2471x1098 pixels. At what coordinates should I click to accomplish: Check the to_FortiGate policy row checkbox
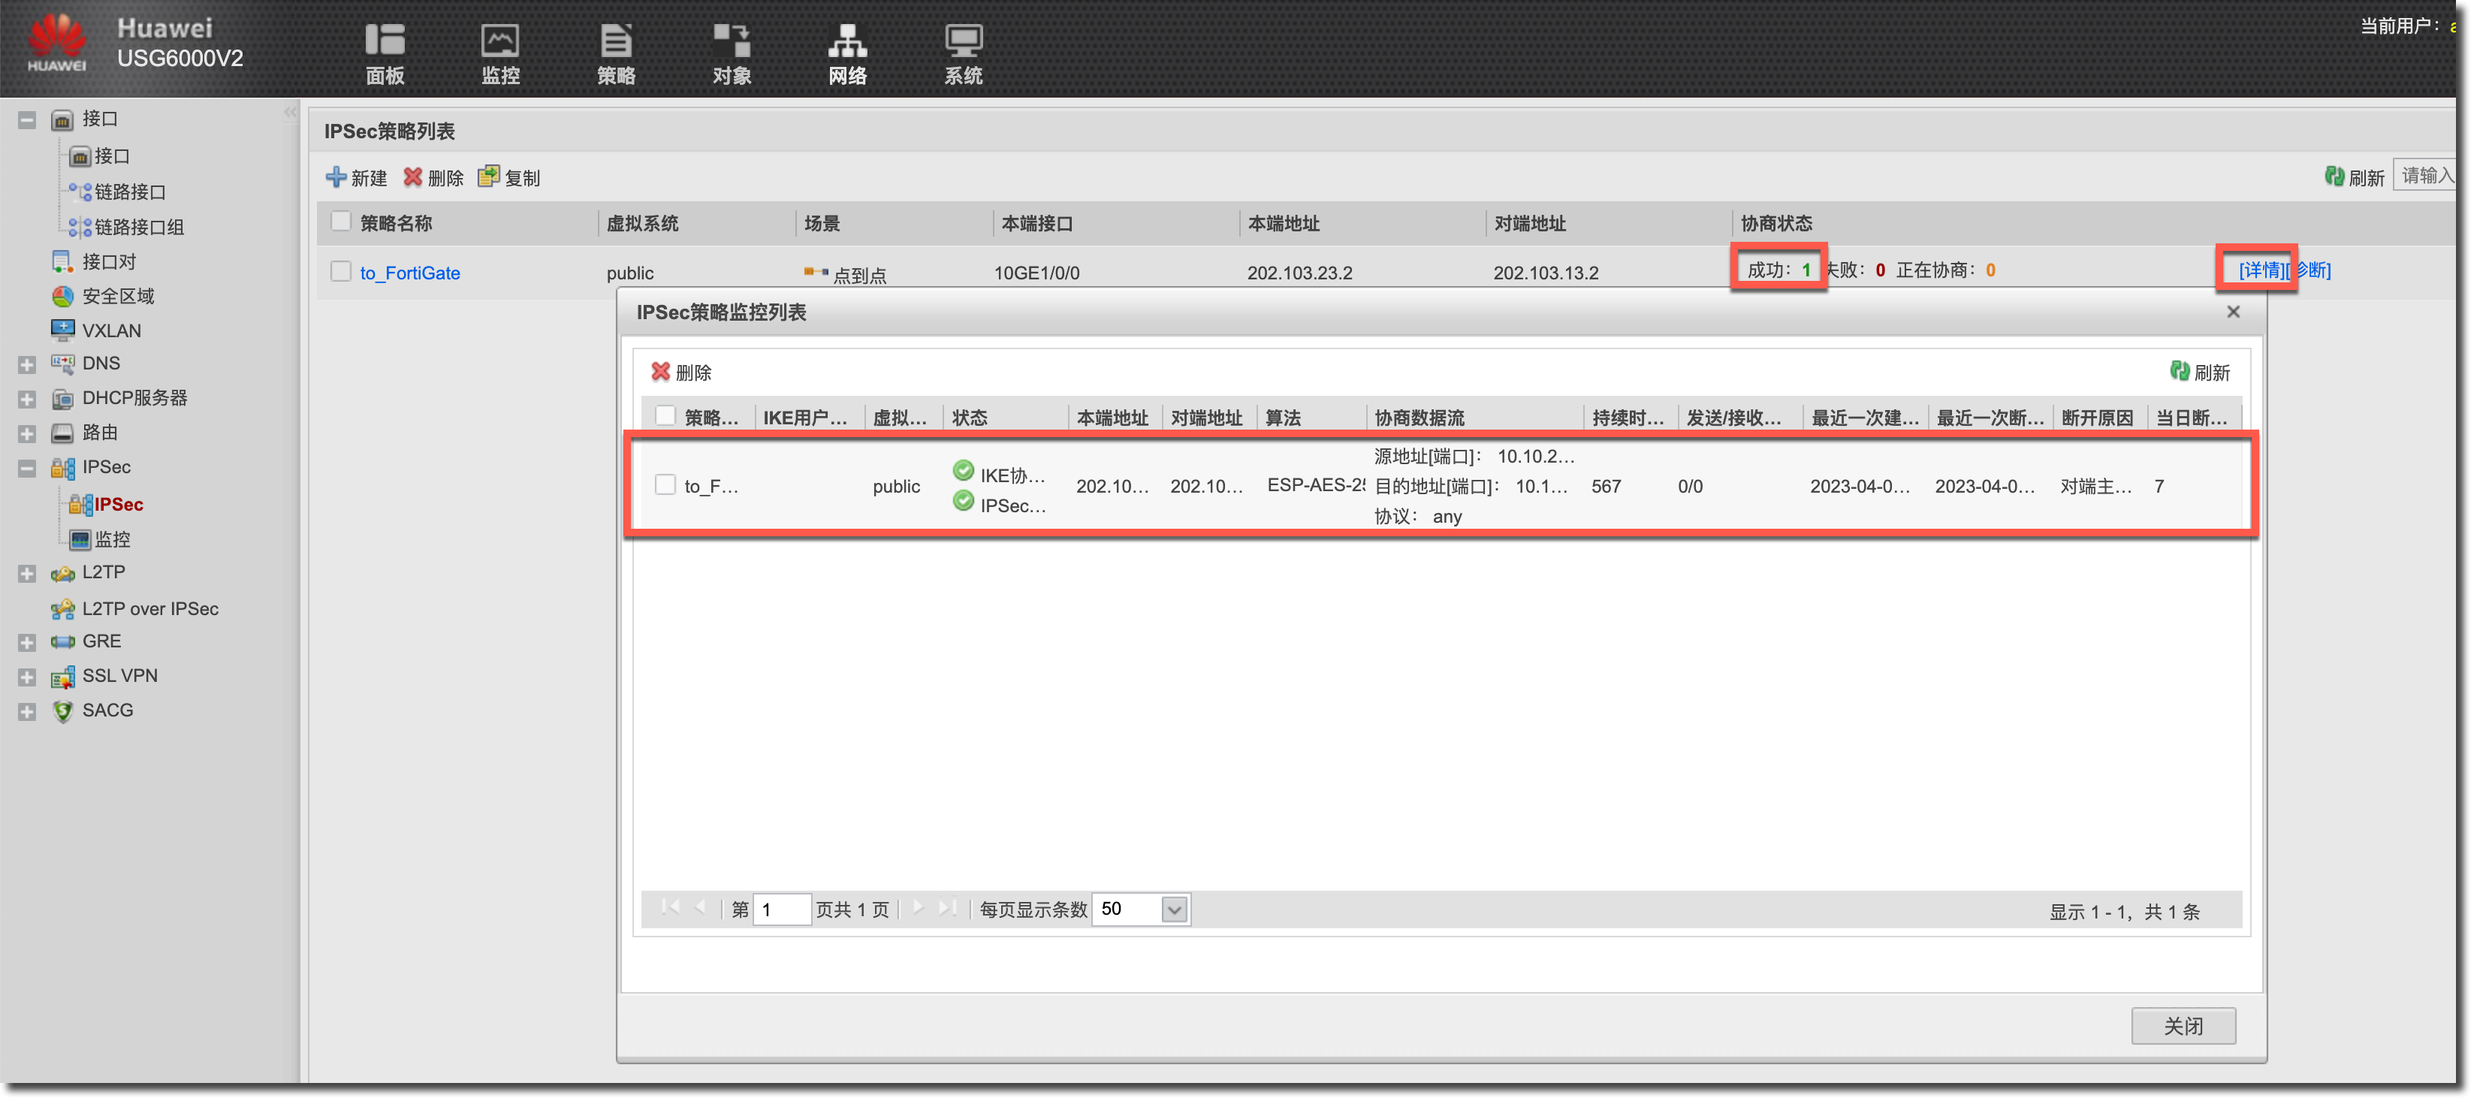pyautogui.click(x=340, y=271)
